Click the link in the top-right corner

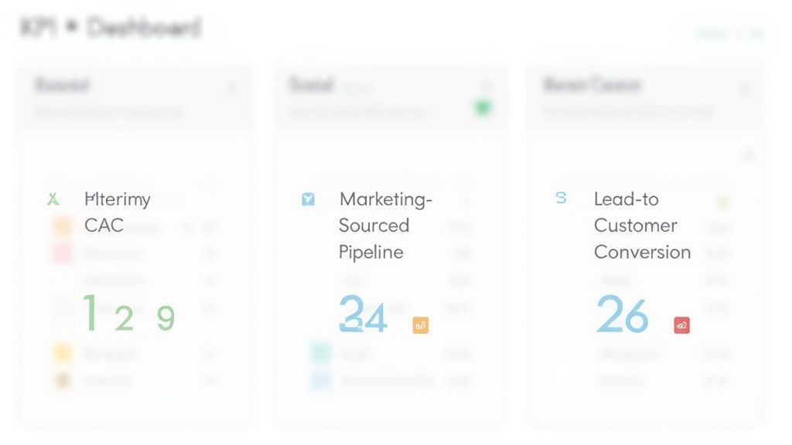tap(731, 33)
